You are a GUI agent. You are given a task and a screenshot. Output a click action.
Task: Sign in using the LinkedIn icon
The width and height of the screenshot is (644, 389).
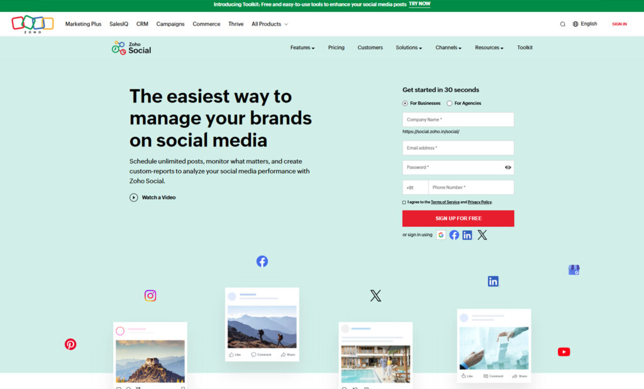pos(467,235)
